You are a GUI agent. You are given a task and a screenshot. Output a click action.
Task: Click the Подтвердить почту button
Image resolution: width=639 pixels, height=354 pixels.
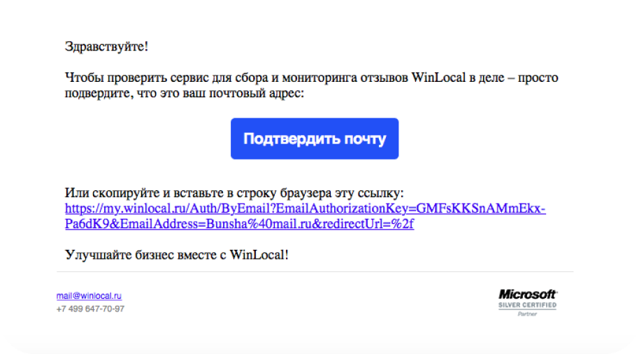(x=315, y=139)
